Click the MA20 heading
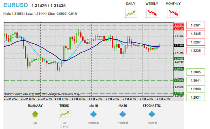The width and height of the screenshot is (210, 129). click(x=123, y=106)
